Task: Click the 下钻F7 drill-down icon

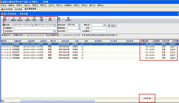Action: coord(34,18)
